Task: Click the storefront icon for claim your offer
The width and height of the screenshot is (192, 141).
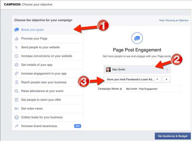Action: pyautogui.click(x=17, y=100)
